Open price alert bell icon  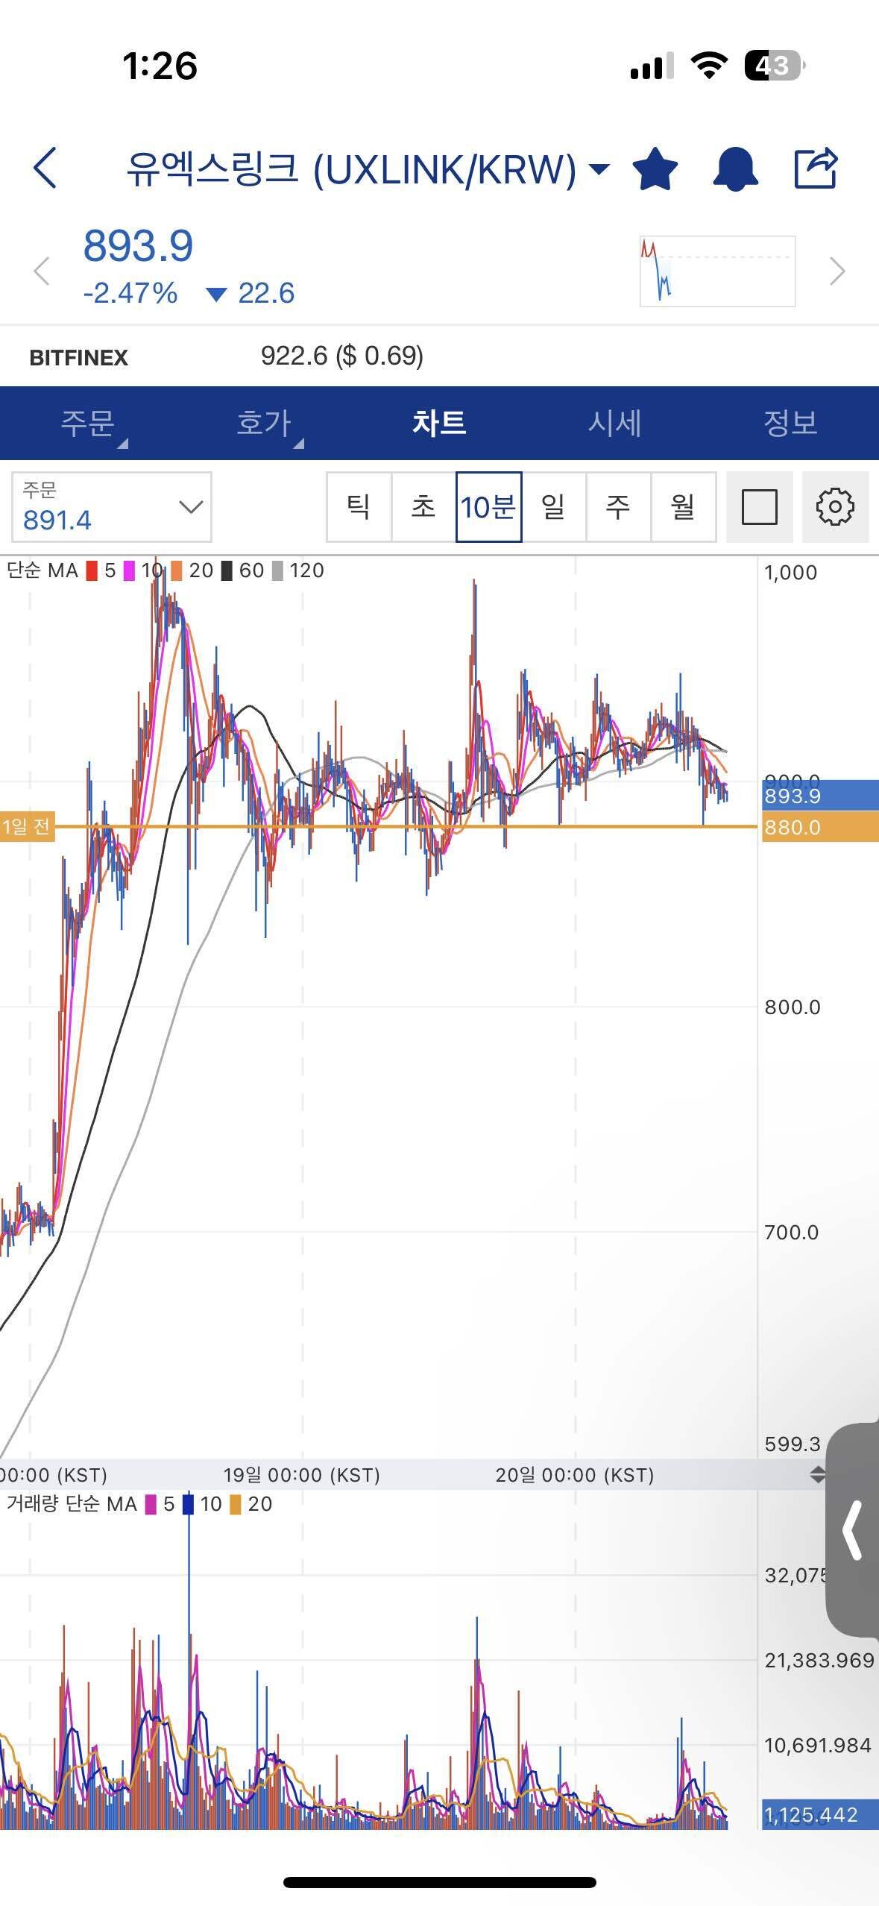[735, 169]
